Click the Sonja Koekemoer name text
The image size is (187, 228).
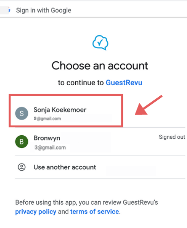coord(60,110)
